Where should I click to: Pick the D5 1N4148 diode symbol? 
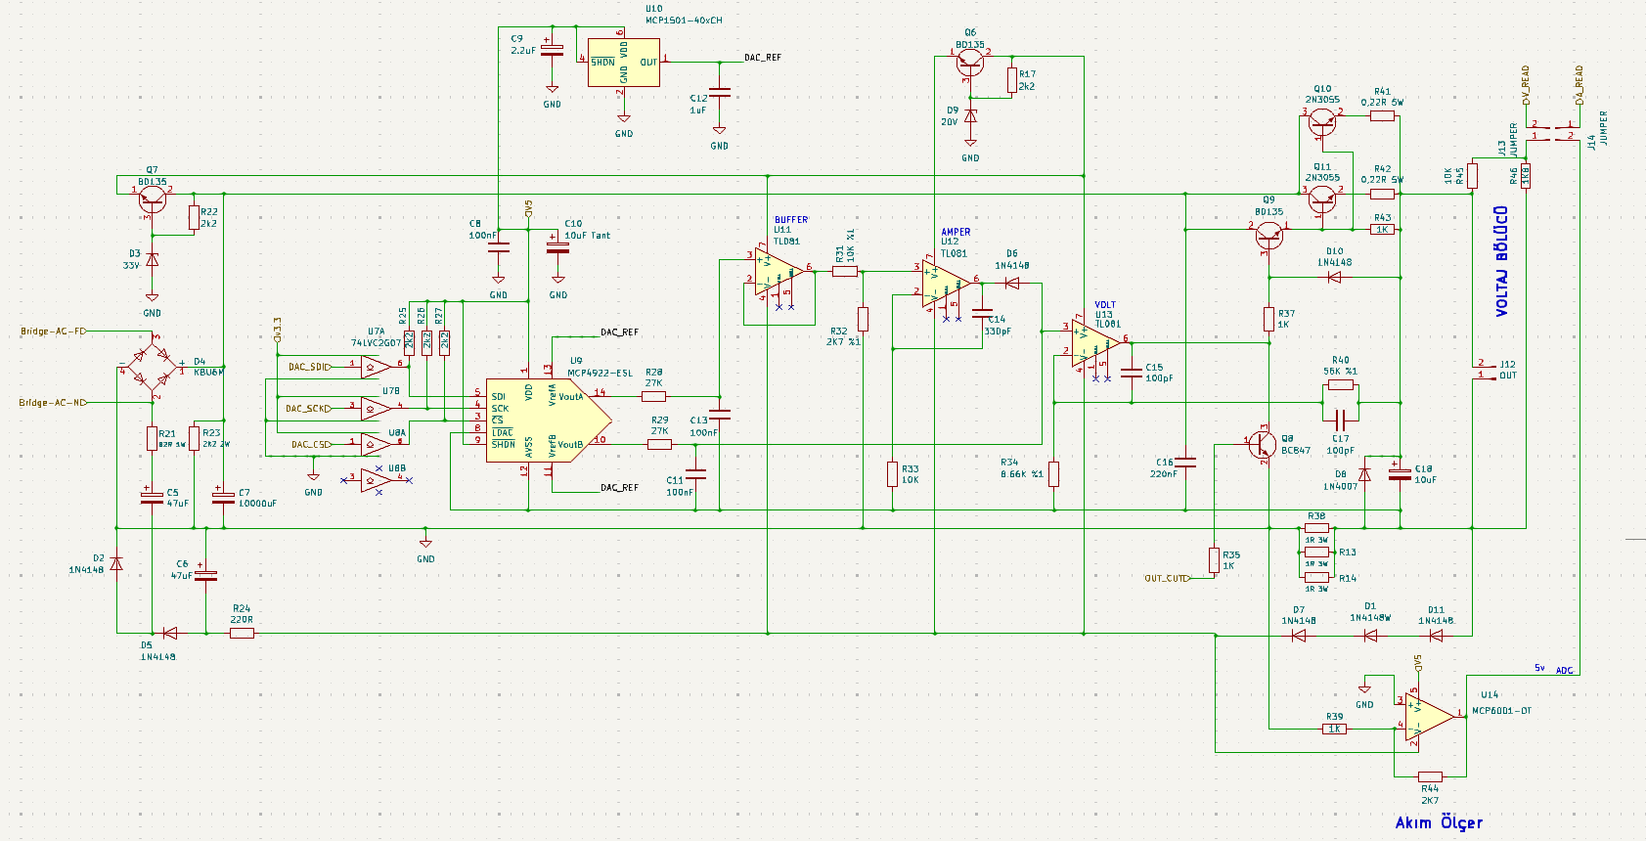pos(169,634)
